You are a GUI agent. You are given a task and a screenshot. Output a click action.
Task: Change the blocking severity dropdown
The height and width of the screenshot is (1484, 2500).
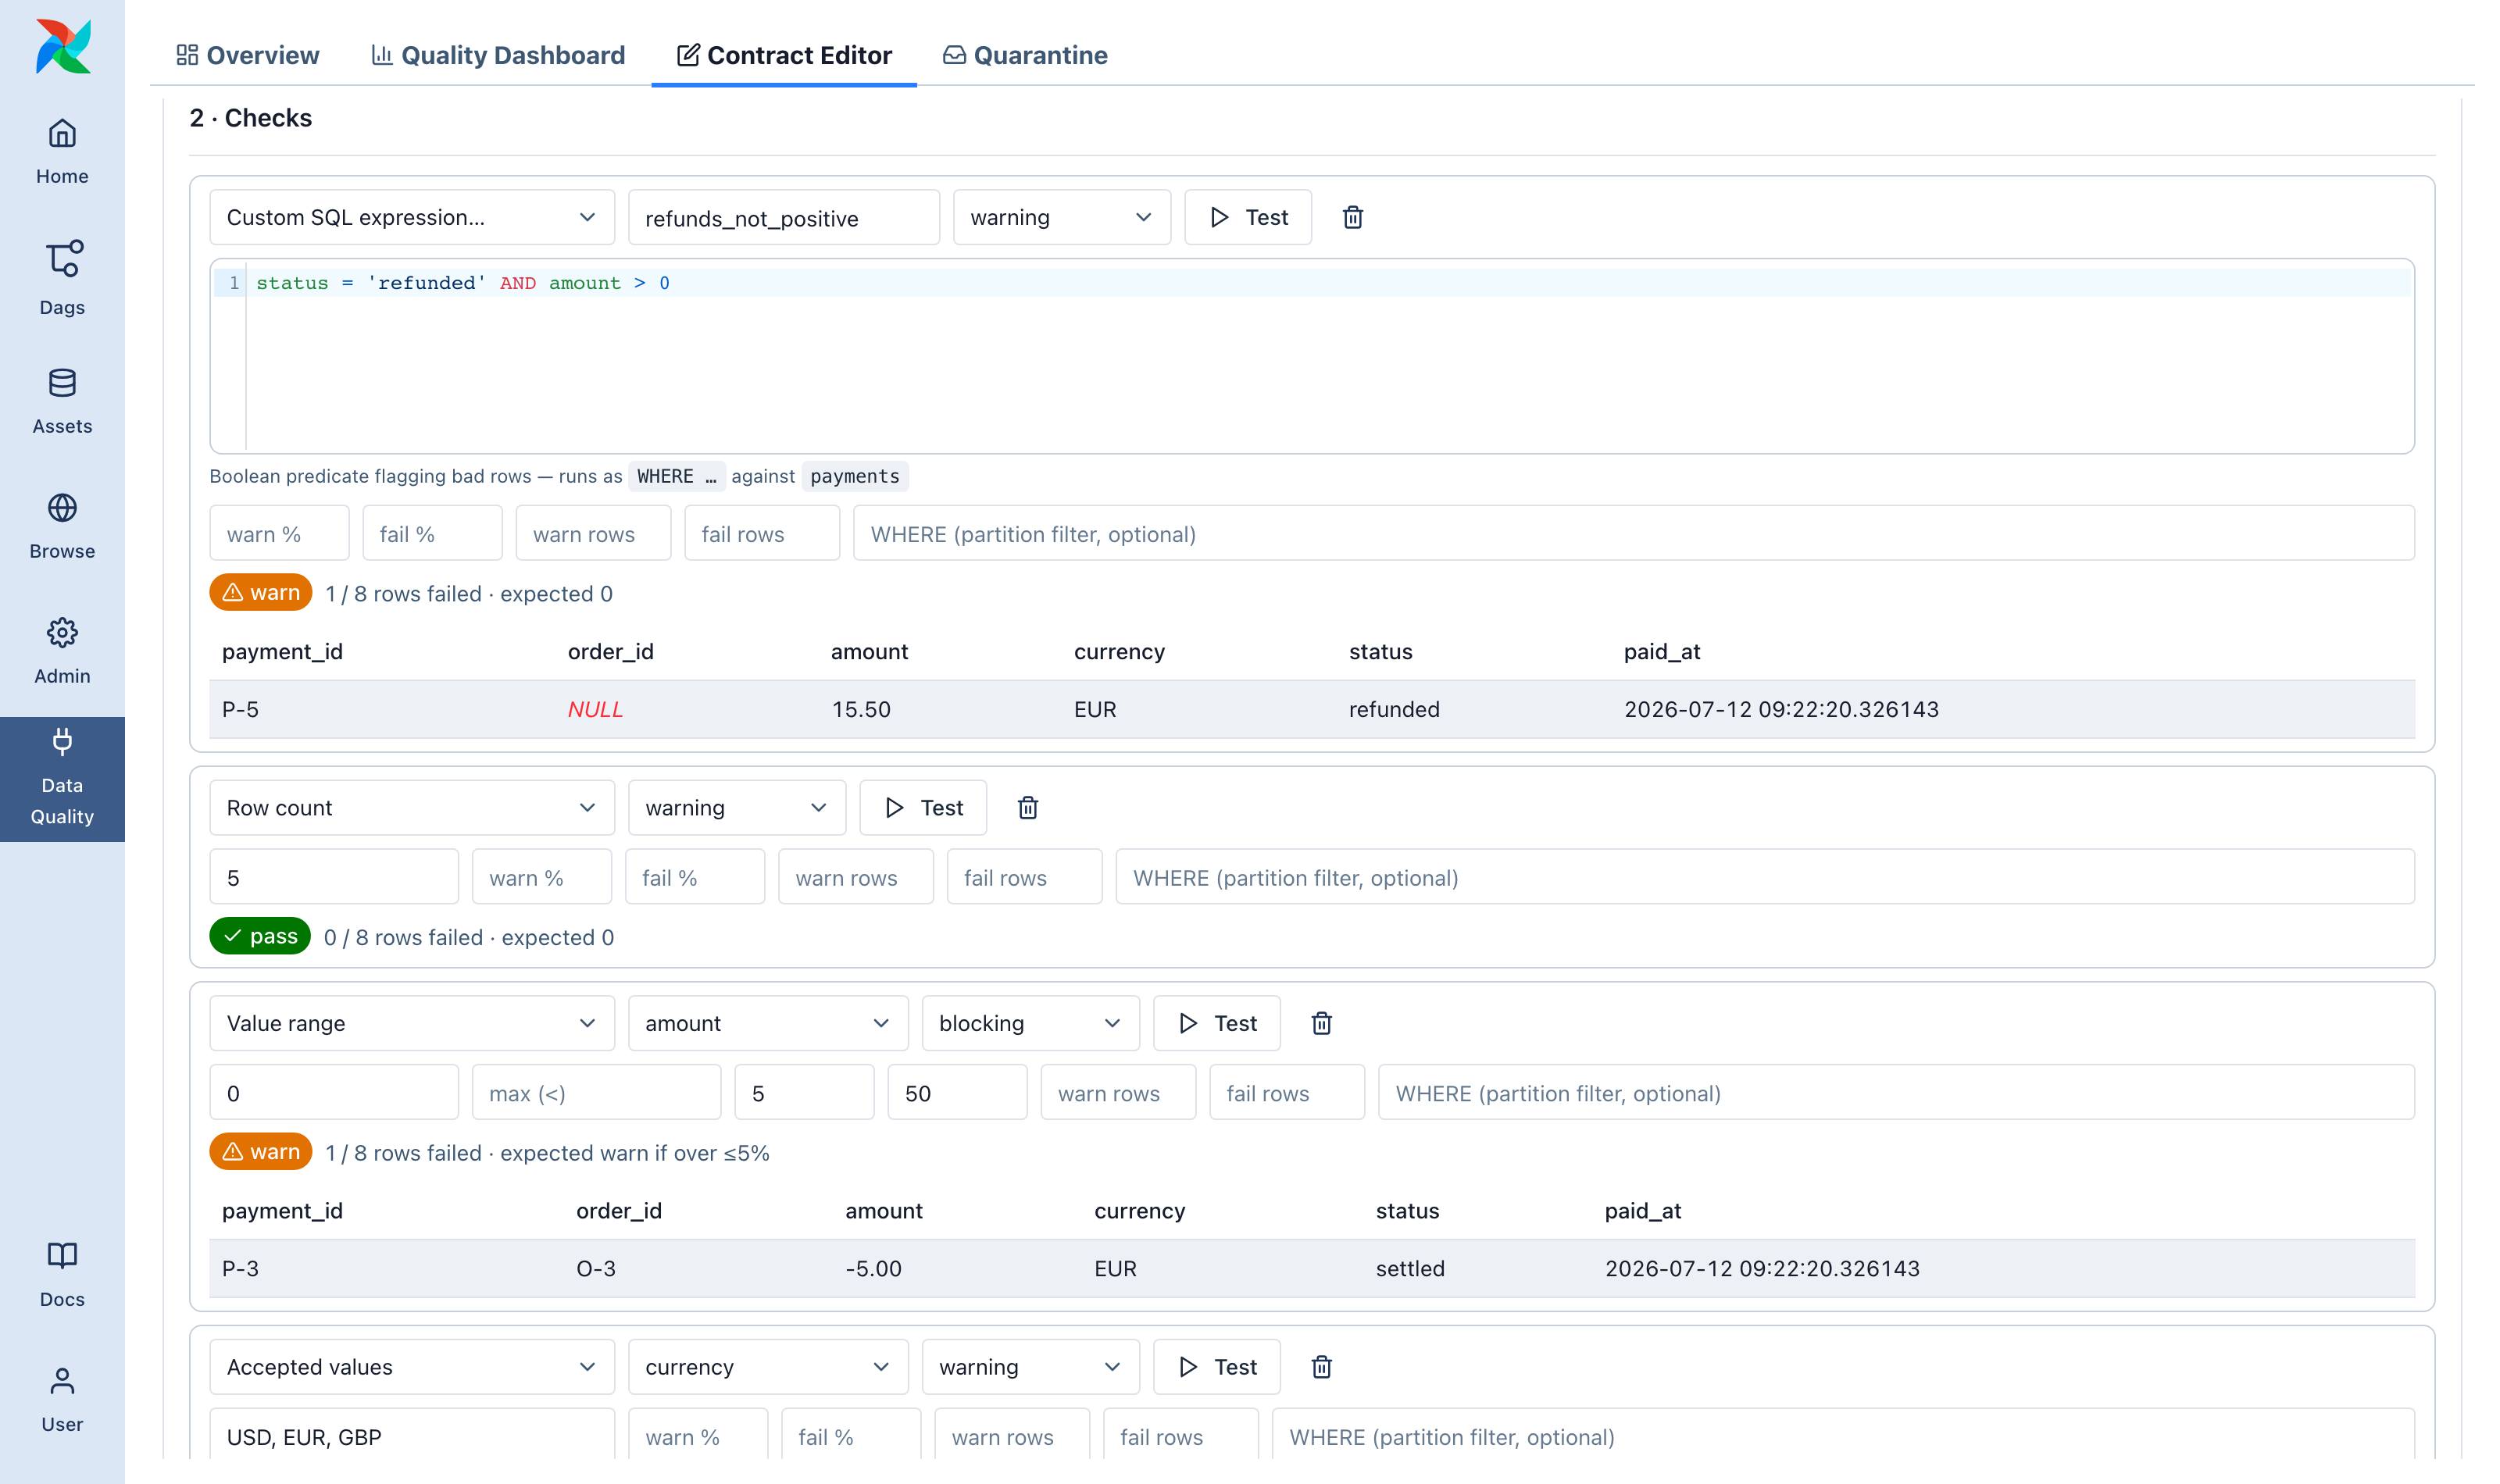(x=1031, y=1023)
